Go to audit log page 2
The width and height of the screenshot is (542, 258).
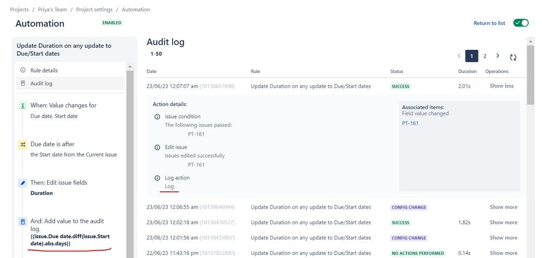(x=484, y=56)
